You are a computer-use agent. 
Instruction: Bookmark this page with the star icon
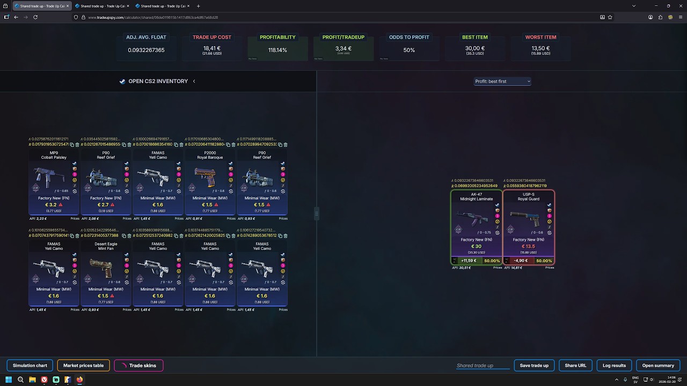pyautogui.click(x=610, y=17)
